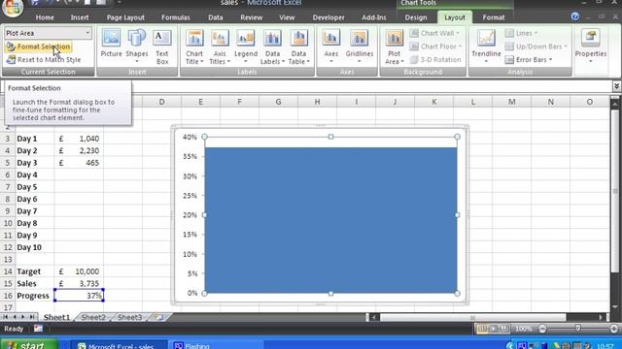Select the Progress cell showing 37%

click(x=79, y=296)
